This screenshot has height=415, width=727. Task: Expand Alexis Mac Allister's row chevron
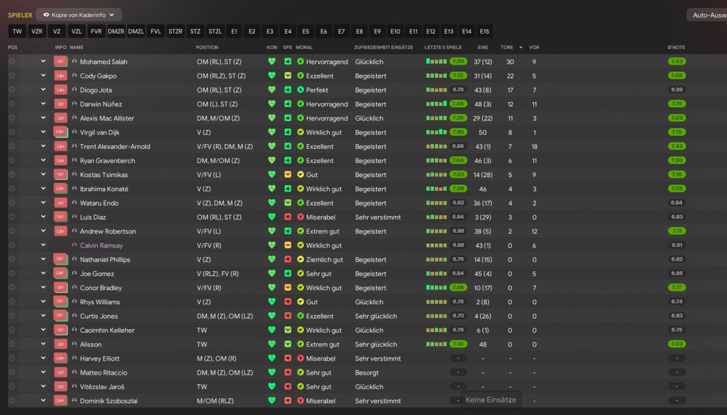tap(43, 118)
